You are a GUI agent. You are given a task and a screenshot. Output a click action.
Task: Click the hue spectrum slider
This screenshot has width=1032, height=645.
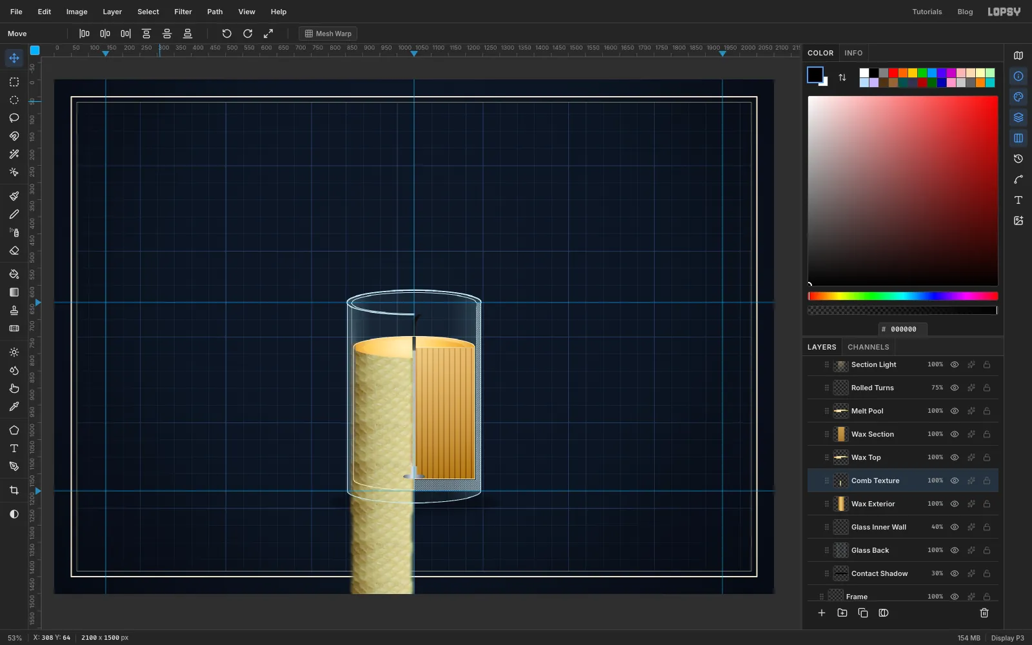tap(903, 296)
